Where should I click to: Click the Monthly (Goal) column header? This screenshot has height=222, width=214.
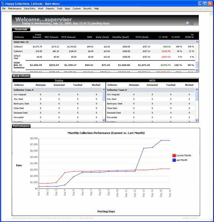[x=121, y=37]
